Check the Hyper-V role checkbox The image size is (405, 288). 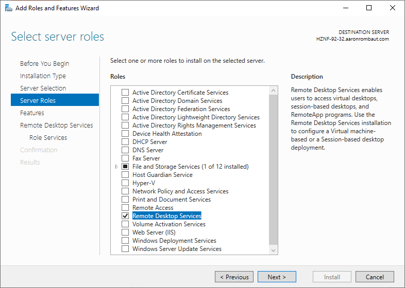[x=125, y=183]
